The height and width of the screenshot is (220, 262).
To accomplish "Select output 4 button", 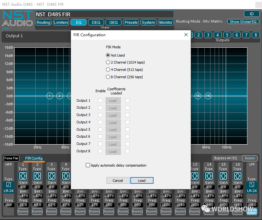I will 217,35.
